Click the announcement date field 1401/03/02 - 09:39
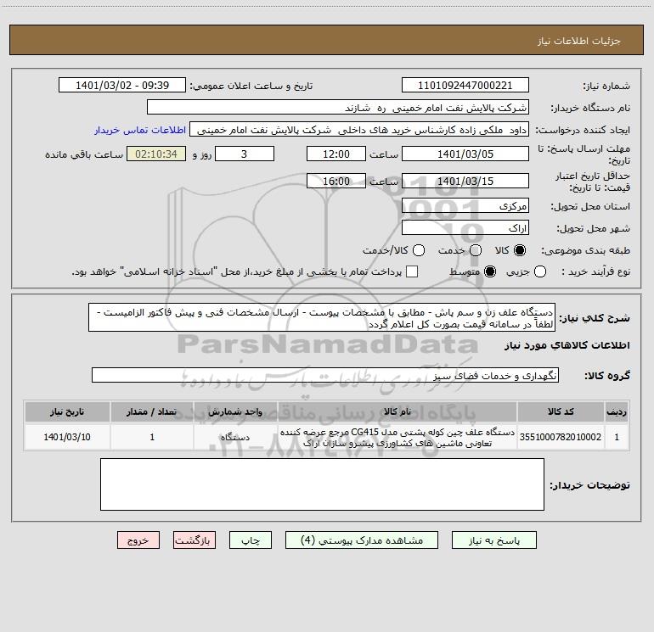Viewport: 654px width, 632px height. (122, 85)
